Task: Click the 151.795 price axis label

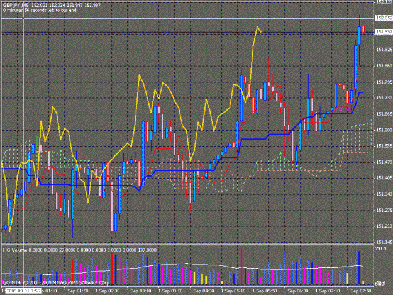Action: 384,82
